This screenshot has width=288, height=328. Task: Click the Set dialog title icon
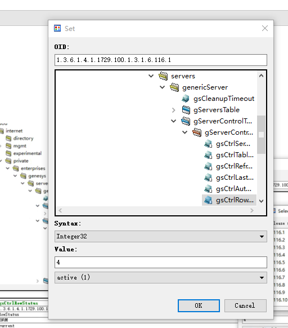click(x=57, y=28)
